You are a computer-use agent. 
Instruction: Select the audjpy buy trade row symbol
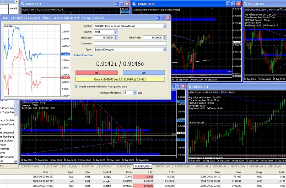coord(107,177)
